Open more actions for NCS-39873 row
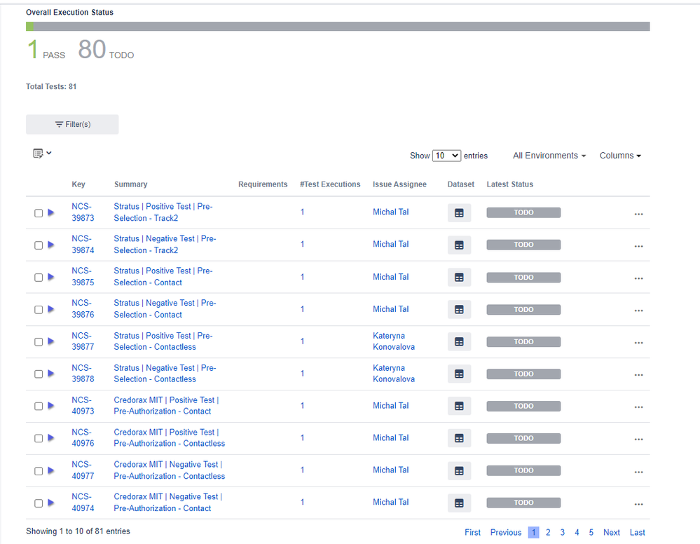The height and width of the screenshot is (544, 700). click(x=638, y=214)
